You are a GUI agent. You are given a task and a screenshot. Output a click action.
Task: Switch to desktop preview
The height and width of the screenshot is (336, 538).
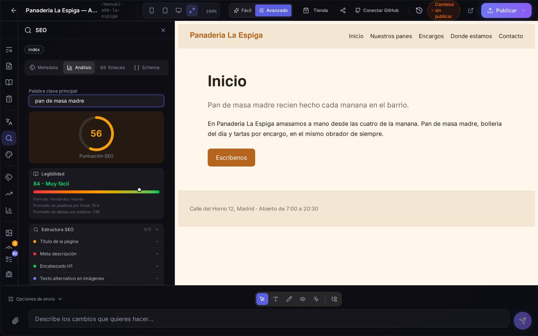coord(179,10)
